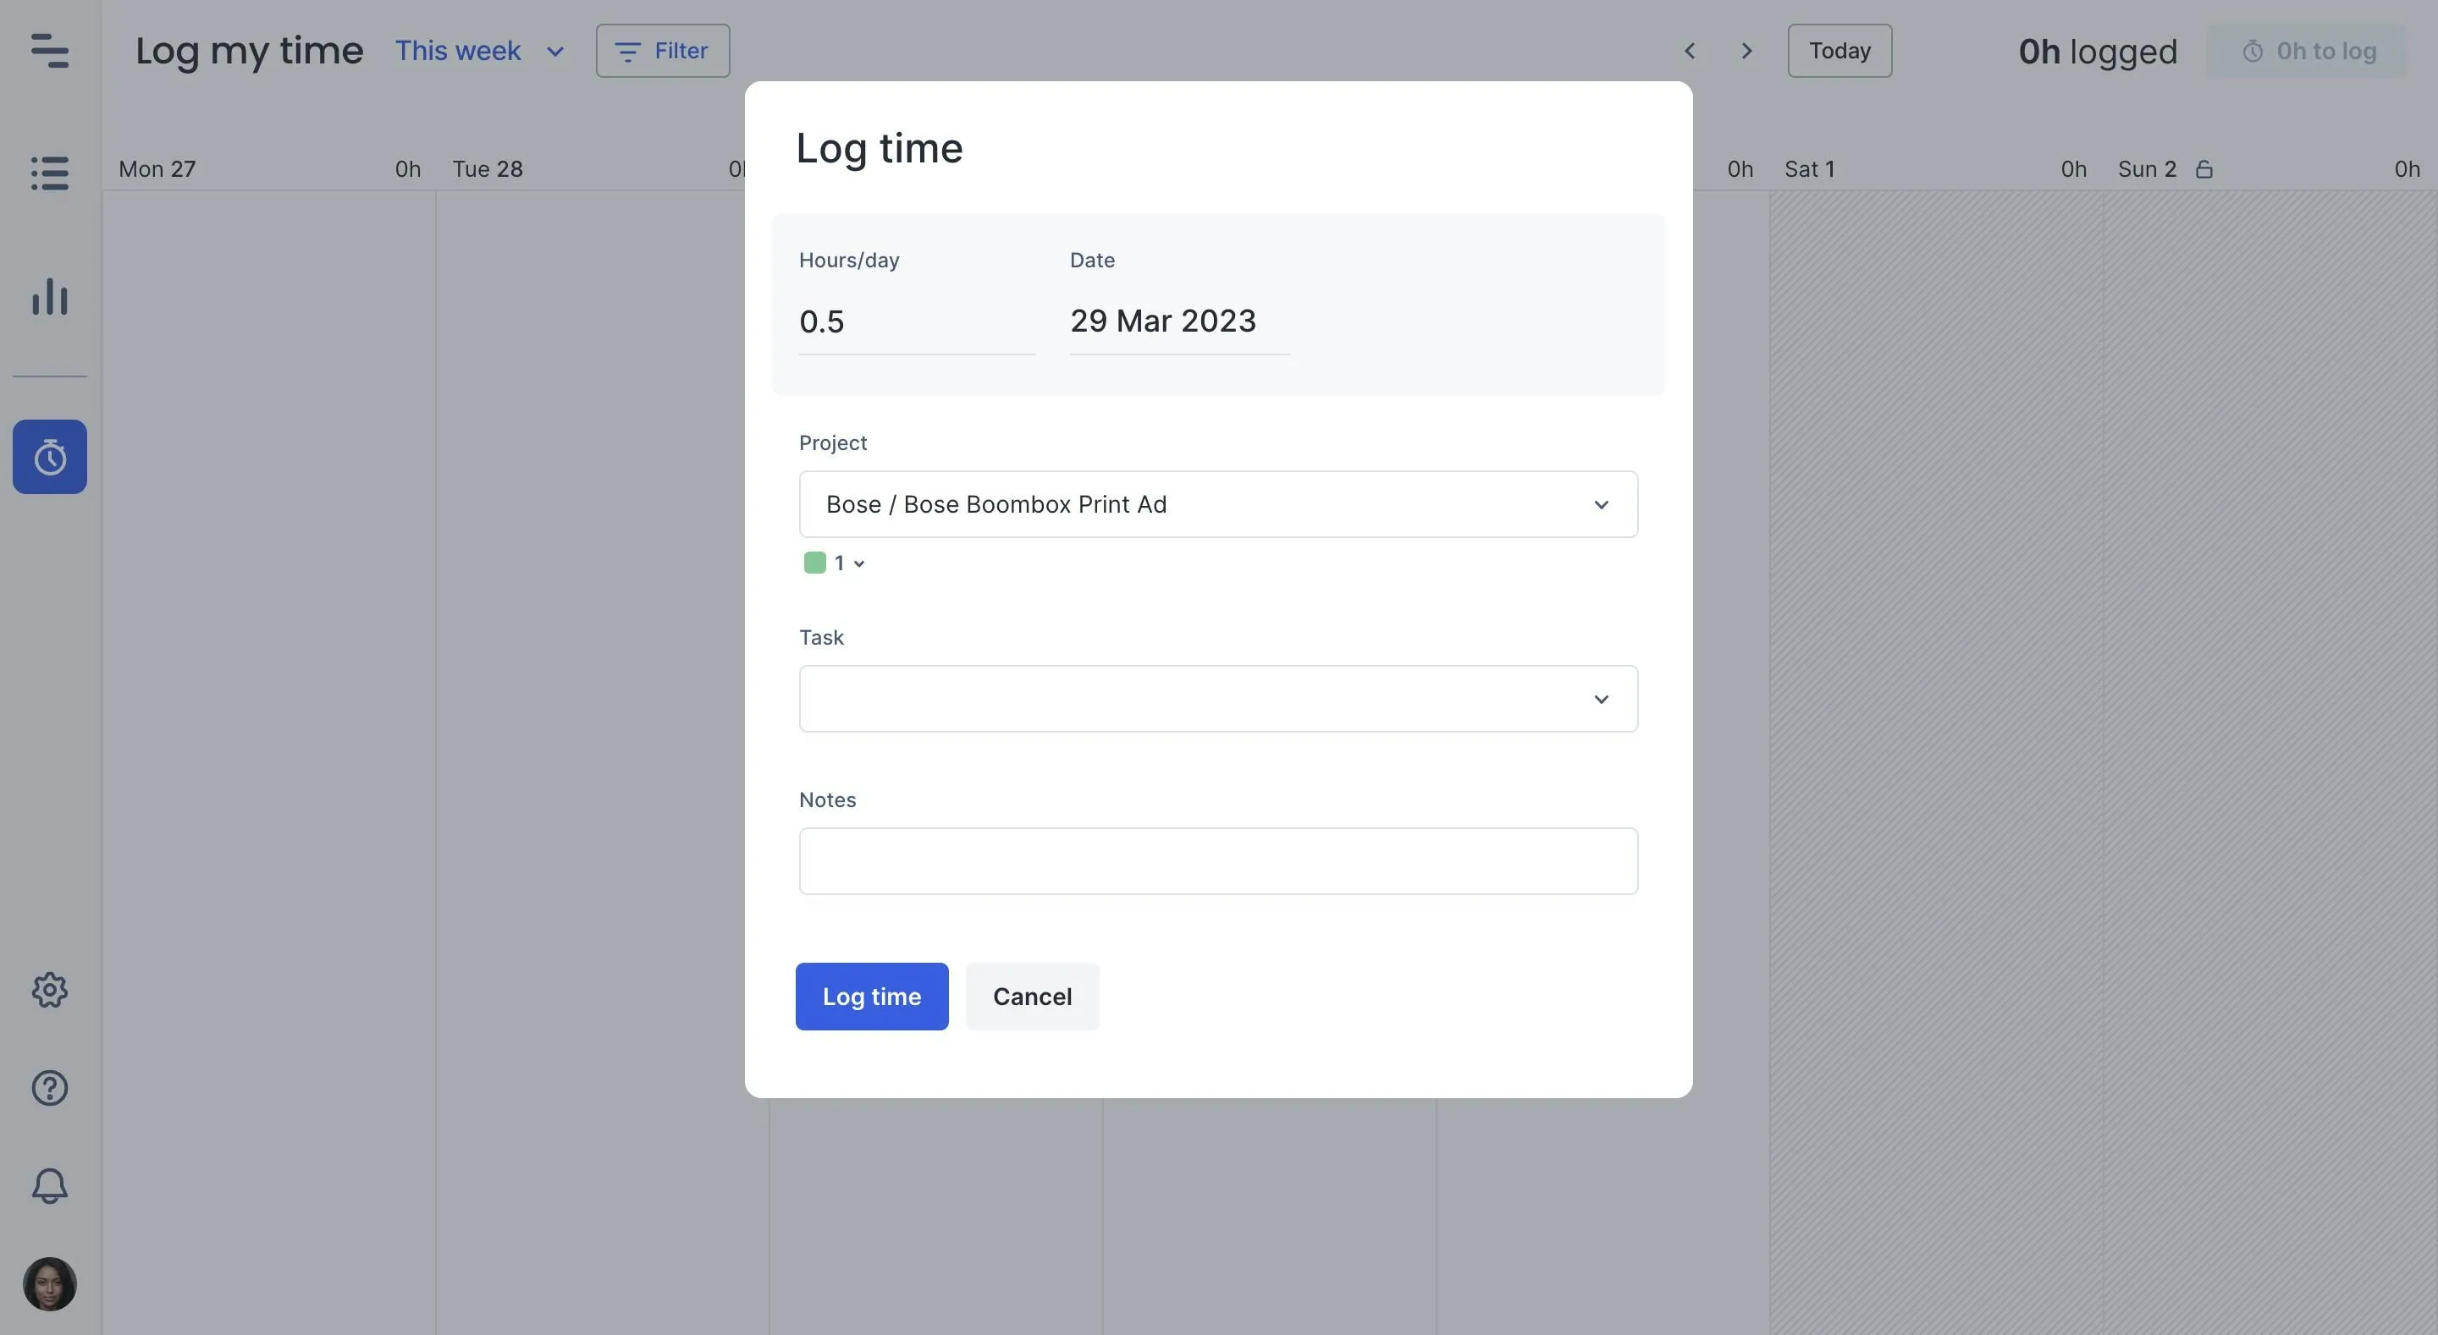Screen dimensions: 2438x1335
Task: Expand the This week range dropdown
Action: (x=480, y=51)
